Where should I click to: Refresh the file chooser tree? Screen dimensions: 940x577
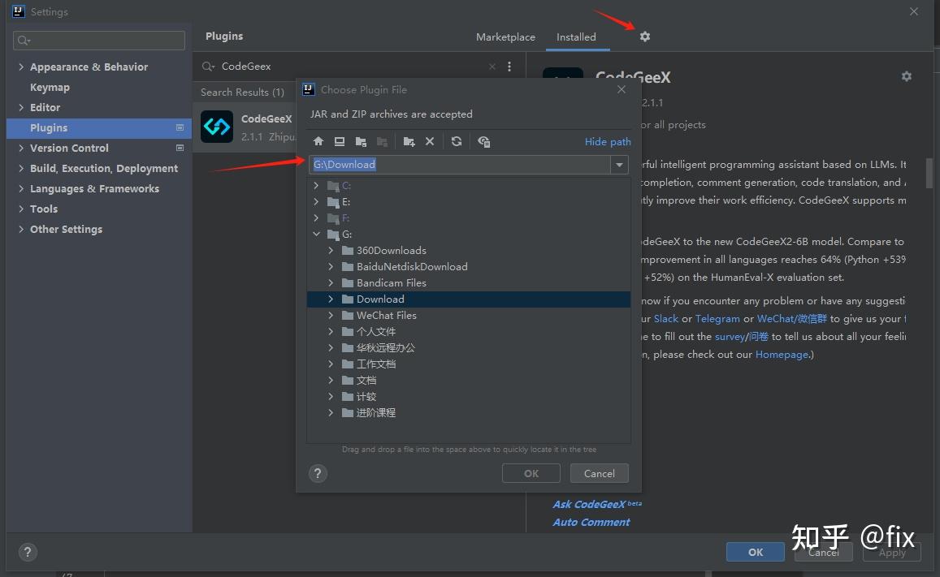point(457,141)
